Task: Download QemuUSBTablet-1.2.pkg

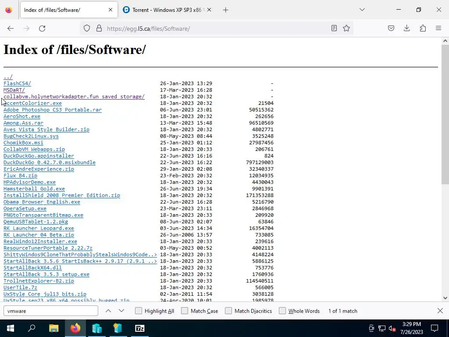Action: point(36,222)
